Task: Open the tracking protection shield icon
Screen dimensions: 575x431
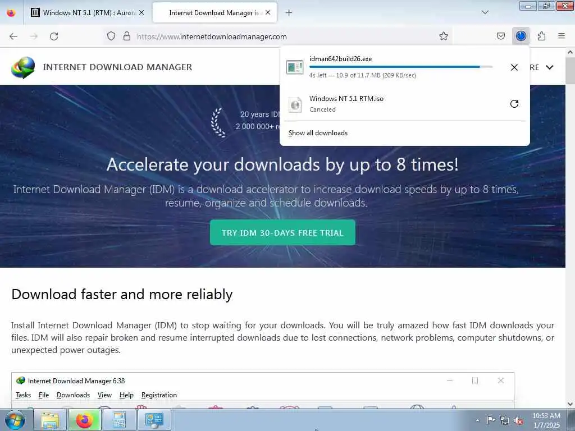Action: (111, 36)
